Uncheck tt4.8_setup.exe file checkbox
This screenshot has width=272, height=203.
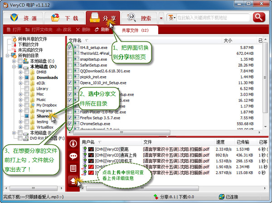click(x=70, y=48)
